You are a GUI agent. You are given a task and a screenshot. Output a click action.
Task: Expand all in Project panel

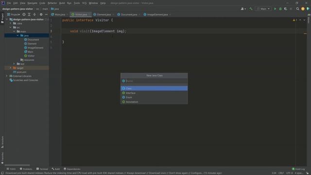tap(29, 15)
